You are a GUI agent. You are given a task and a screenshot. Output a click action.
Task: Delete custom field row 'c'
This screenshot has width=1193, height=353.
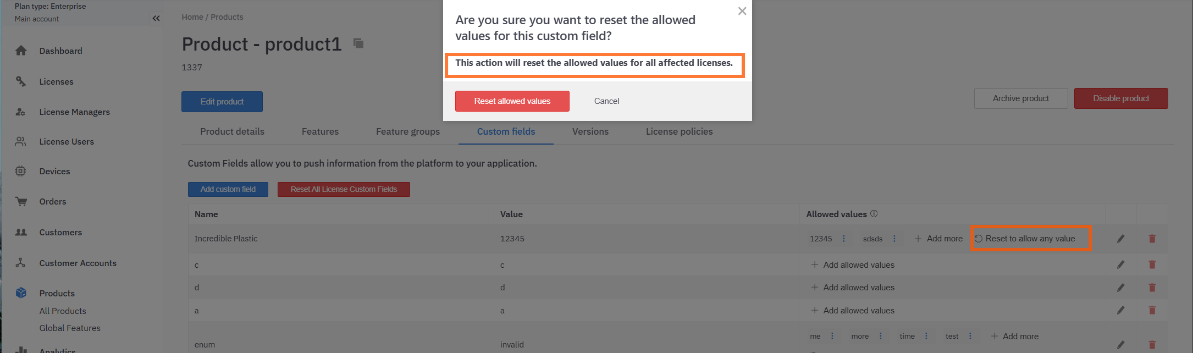1152,264
